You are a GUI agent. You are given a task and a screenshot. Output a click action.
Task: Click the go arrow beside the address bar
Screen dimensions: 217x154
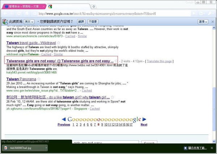(x=194, y=13)
